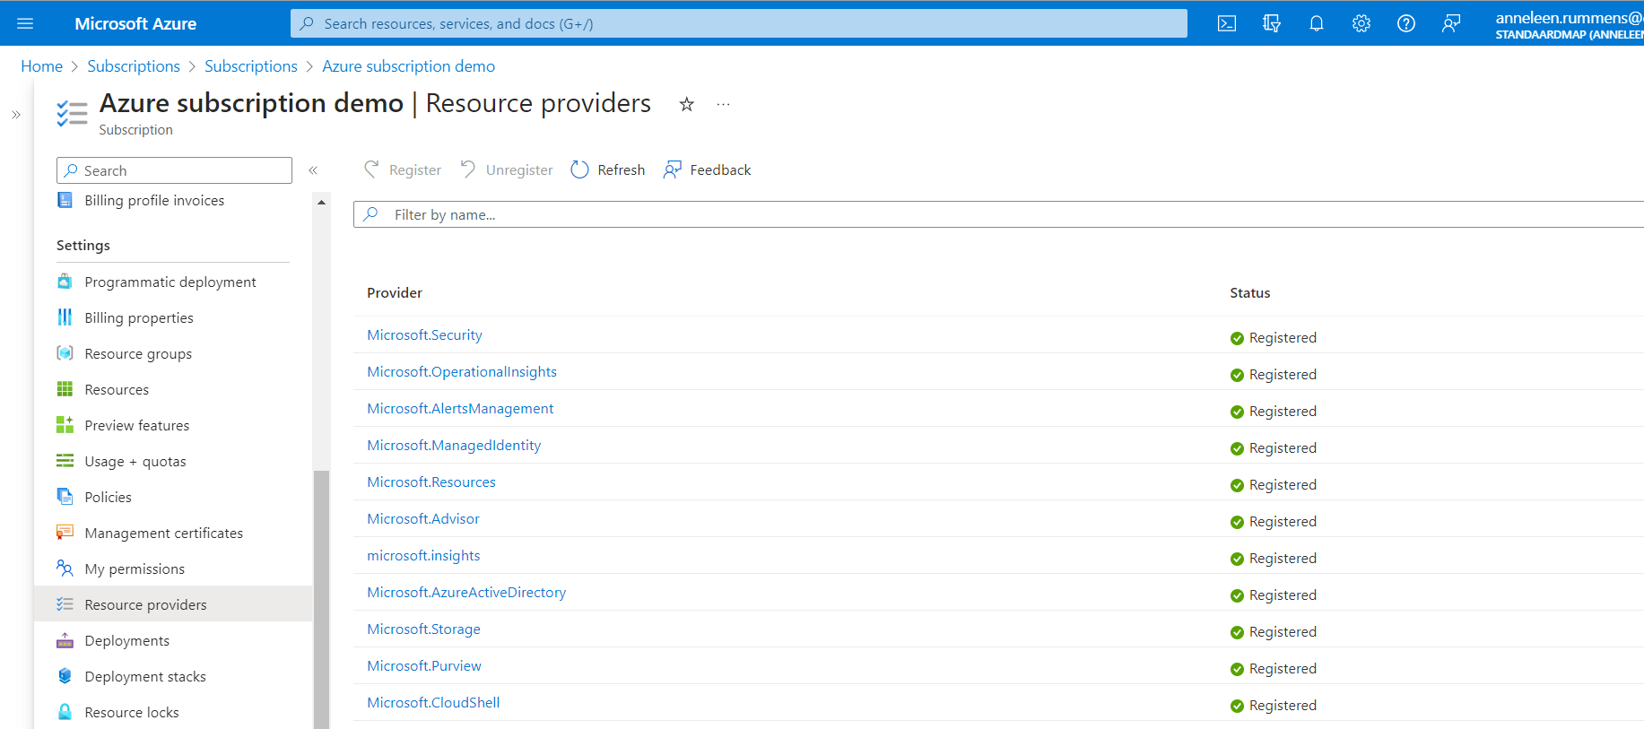Screen dimensions: 1644x729
Task: Click the Register button
Action: pyautogui.click(x=403, y=169)
